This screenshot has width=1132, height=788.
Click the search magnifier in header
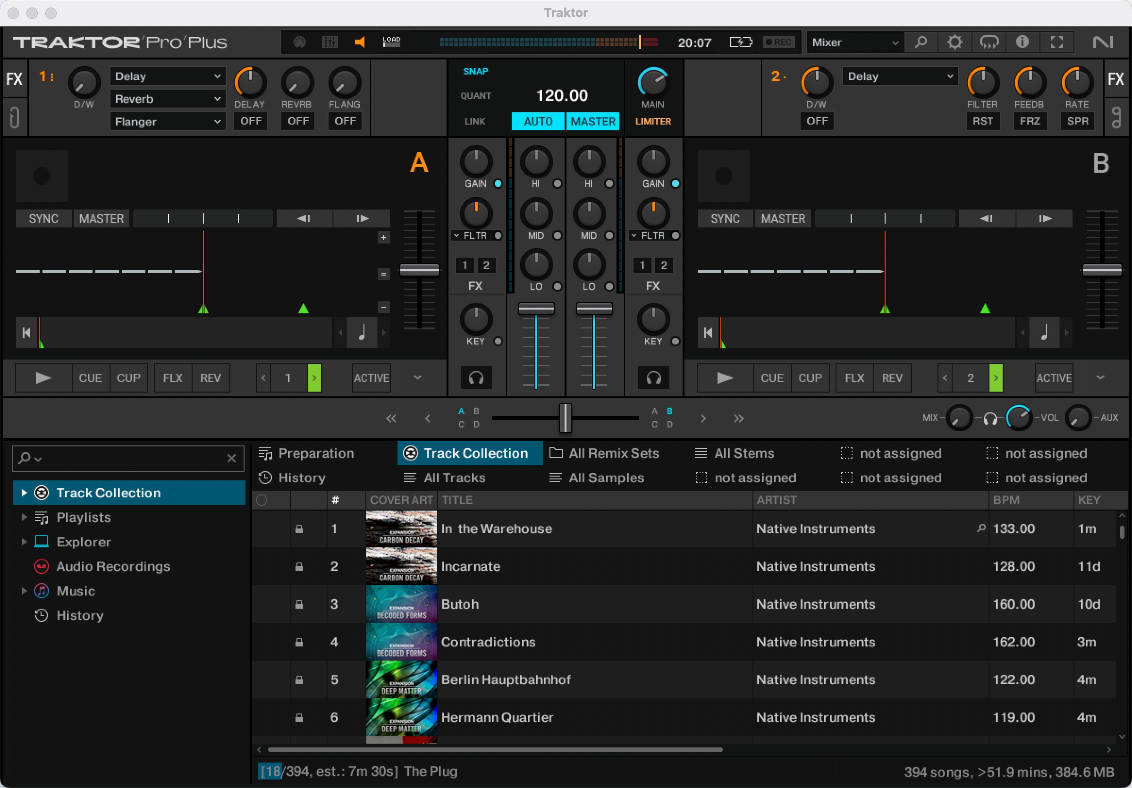(921, 42)
